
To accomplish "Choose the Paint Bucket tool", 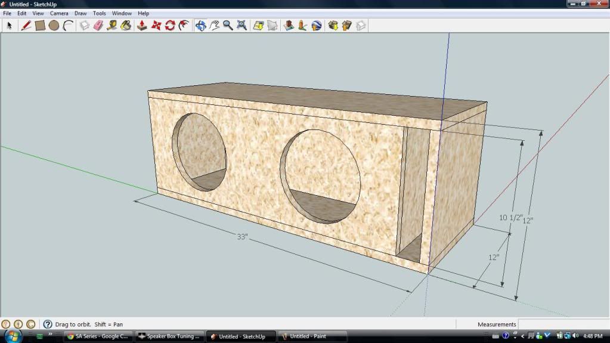I will point(126,26).
